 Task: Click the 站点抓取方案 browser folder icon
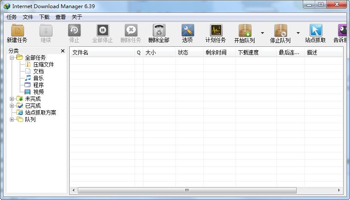pos(20,112)
